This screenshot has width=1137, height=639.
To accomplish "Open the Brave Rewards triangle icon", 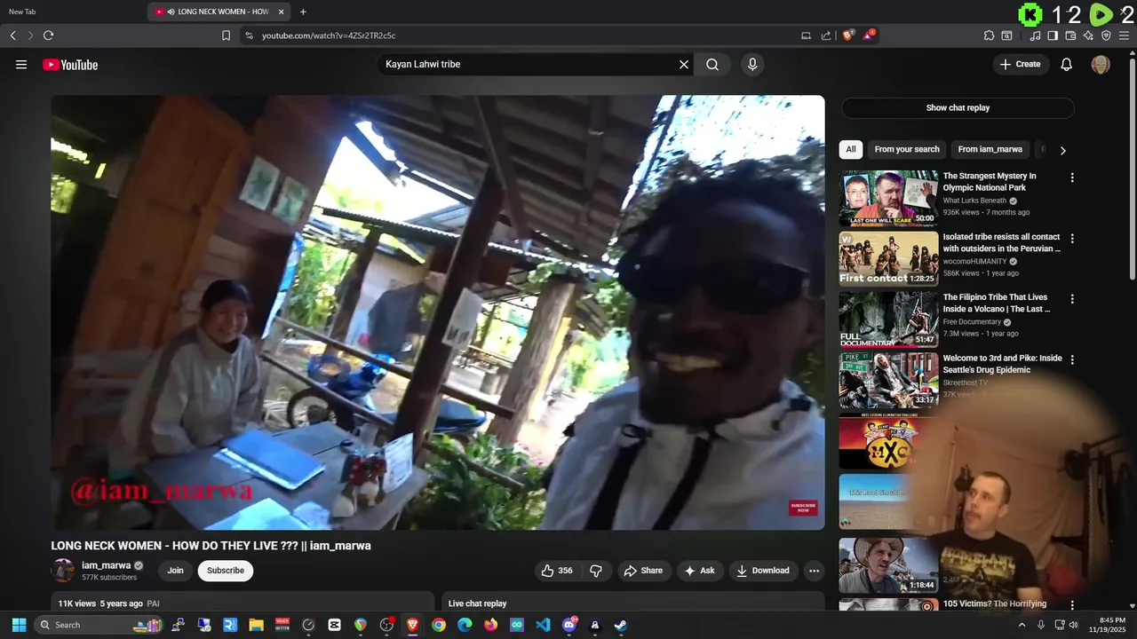I will coord(869,35).
